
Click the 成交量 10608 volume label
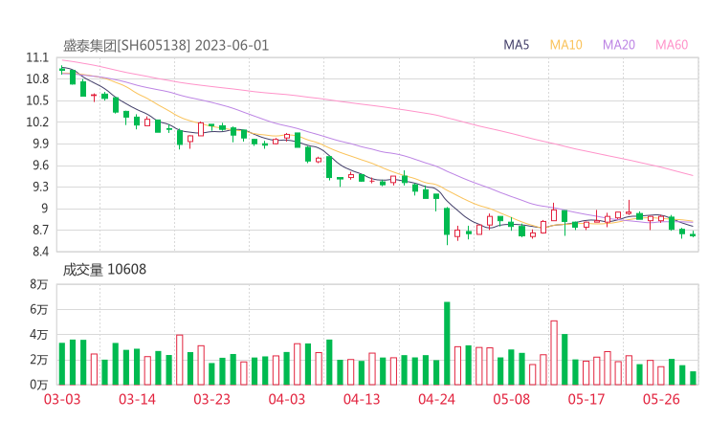[104, 270]
